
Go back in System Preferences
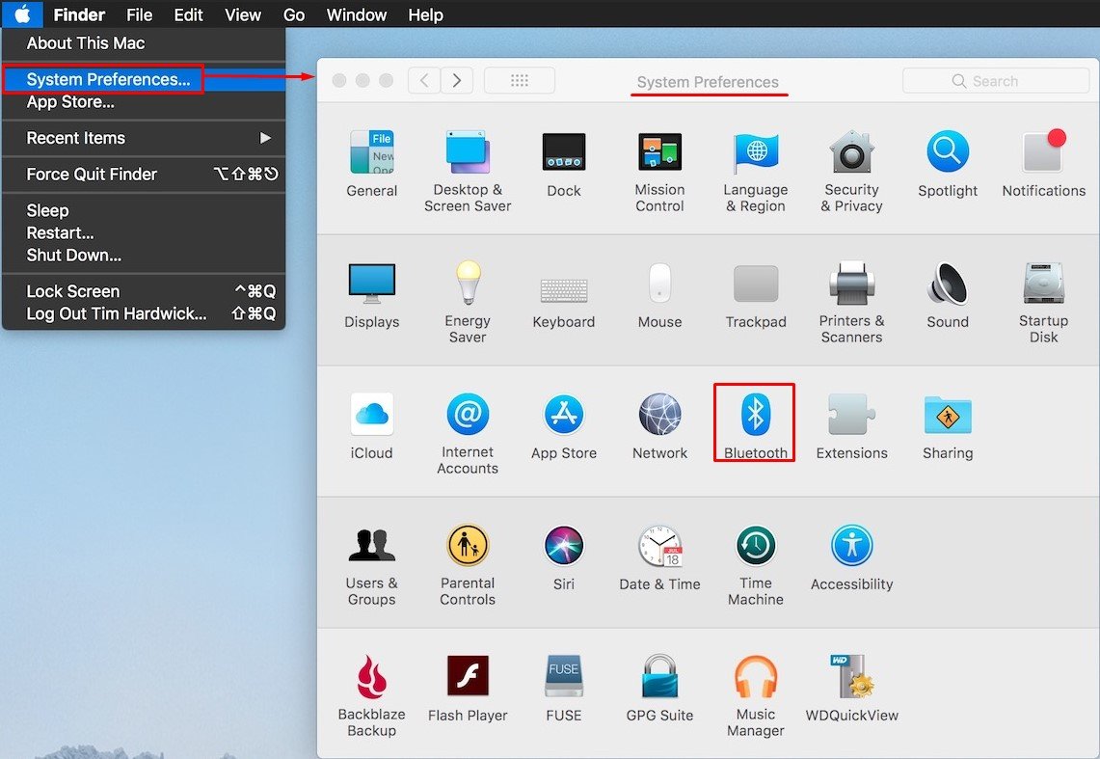pyautogui.click(x=424, y=81)
